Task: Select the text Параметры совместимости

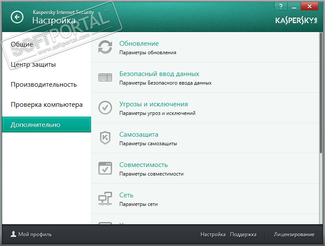Action: point(151,174)
